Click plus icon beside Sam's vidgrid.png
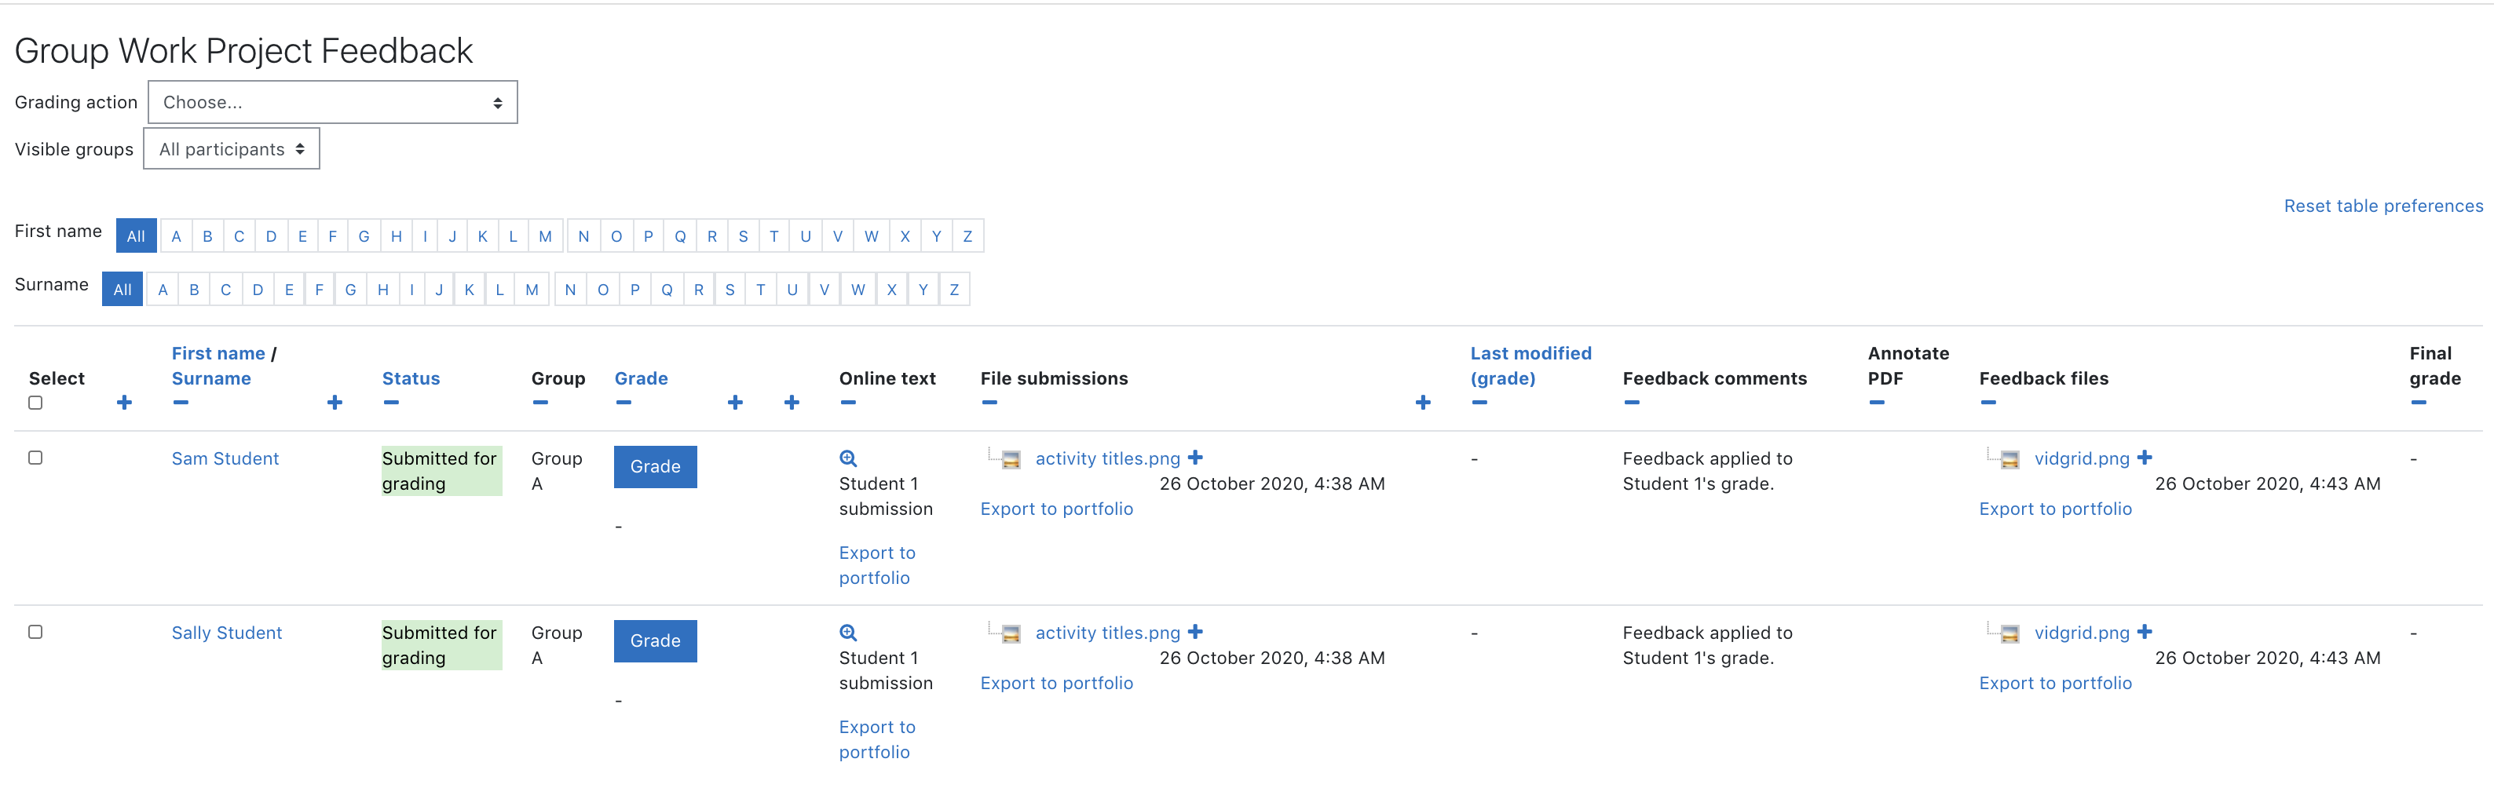The width and height of the screenshot is (2494, 799). [x=2145, y=458]
